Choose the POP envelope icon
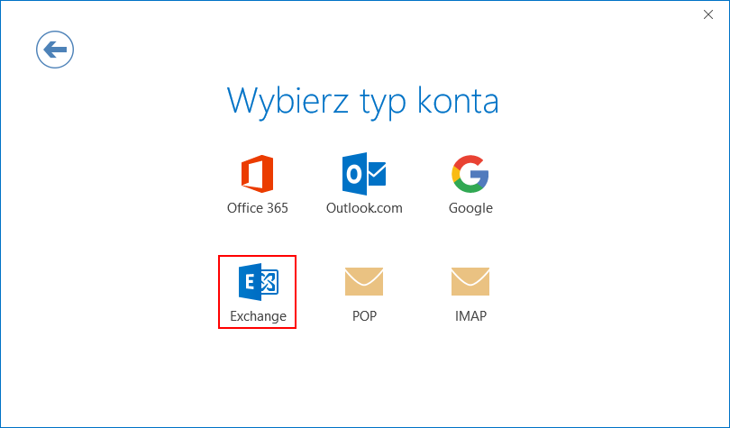 click(364, 281)
